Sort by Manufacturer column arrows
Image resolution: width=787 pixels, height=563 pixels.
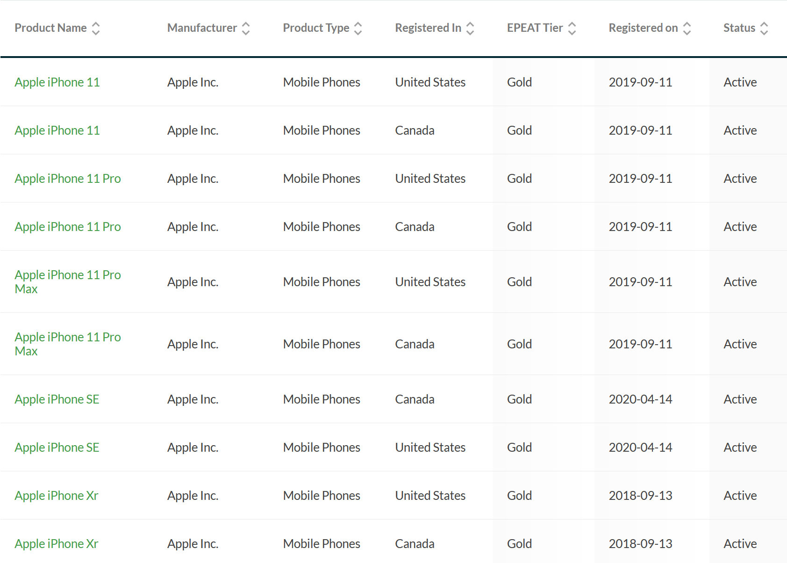pyautogui.click(x=246, y=29)
